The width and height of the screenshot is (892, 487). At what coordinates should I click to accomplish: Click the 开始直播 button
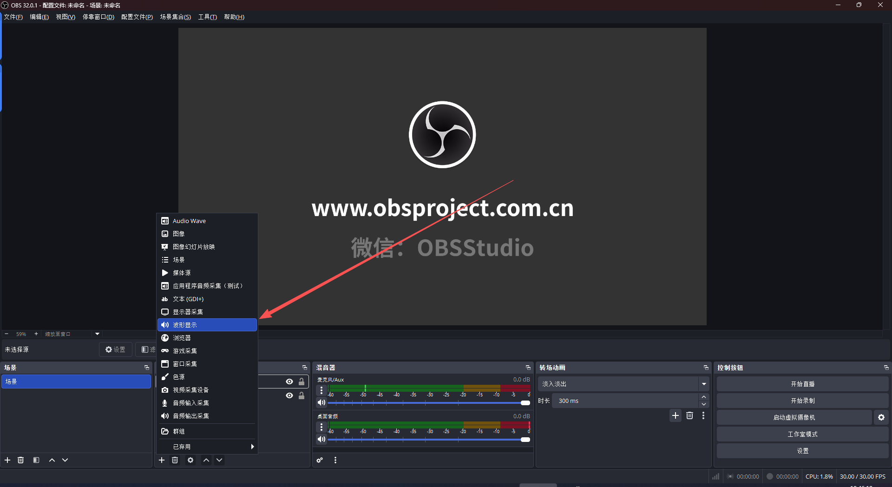[x=802, y=384]
